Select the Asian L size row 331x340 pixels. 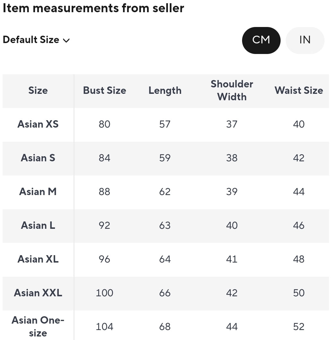[166, 226]
